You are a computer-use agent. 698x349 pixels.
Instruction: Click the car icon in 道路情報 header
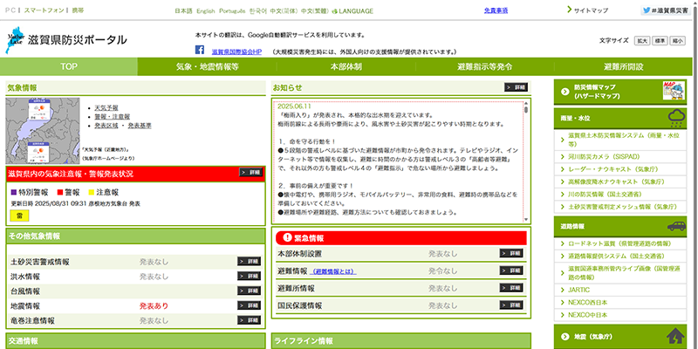[x=674, y=227]
